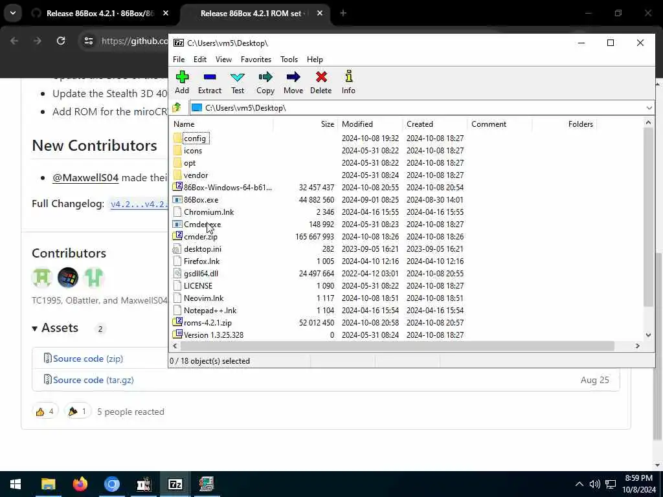Switch to the Release 86Box 4.2.1 browser tab
Screen dimensions: 663x497
(x=99, y=14)
